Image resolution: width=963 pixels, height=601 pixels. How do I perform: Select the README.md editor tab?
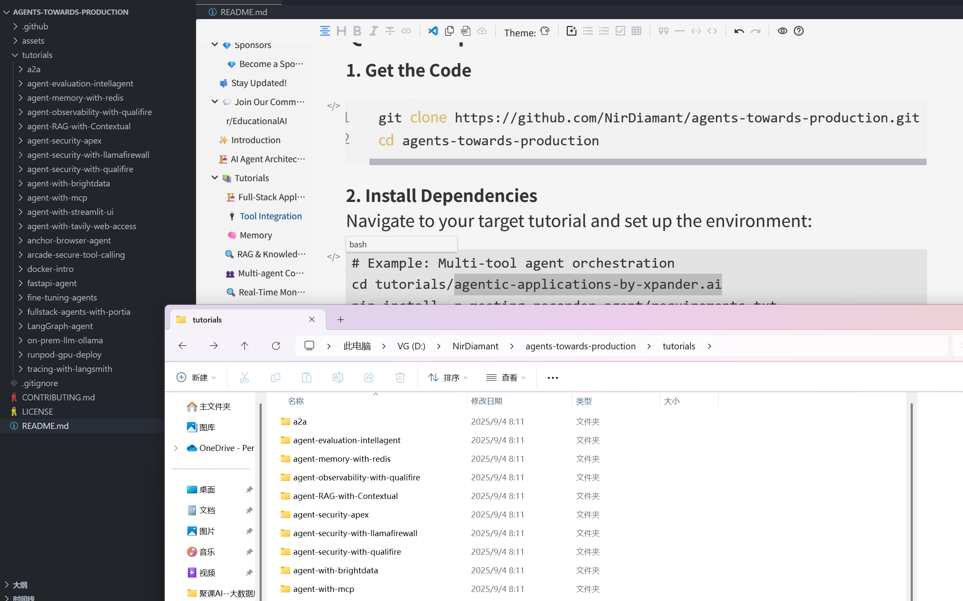[x=238, y=12]
